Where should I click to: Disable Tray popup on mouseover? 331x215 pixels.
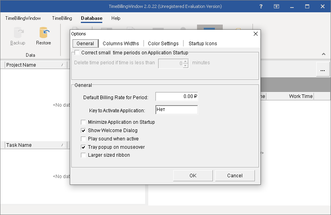point(83,147)
